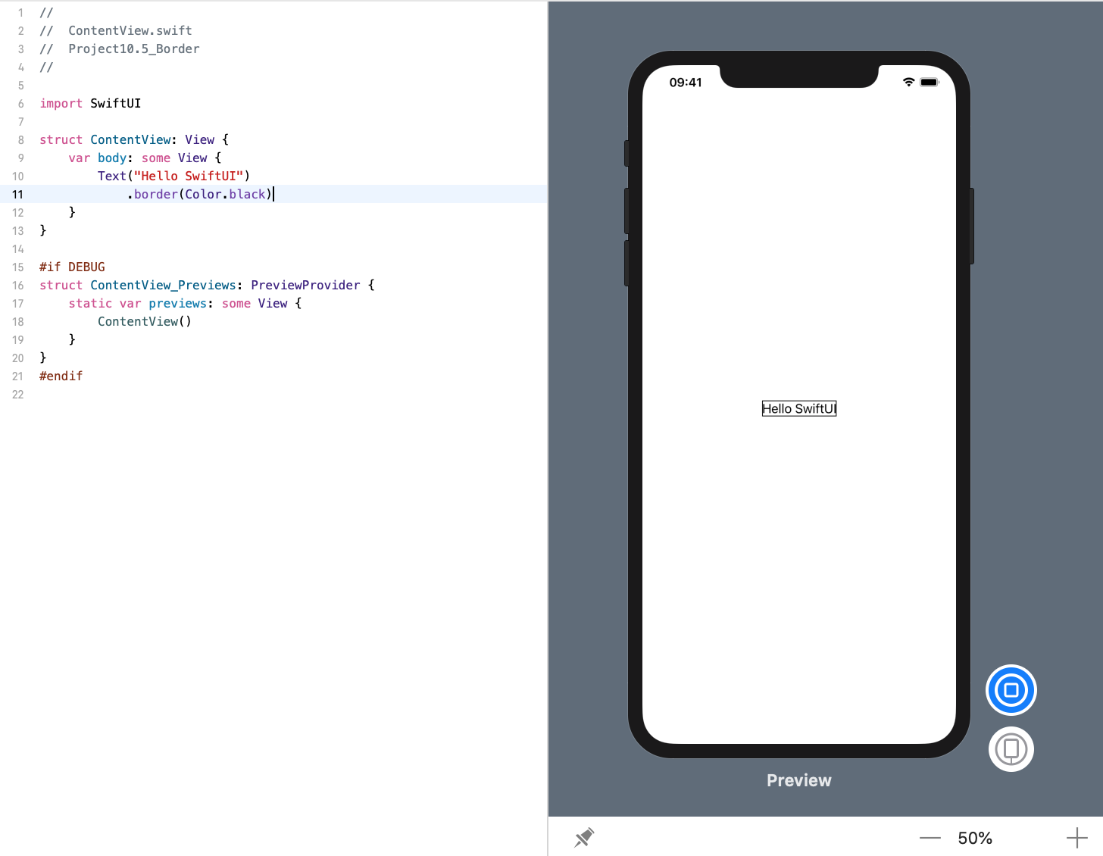This screenshot has width=1103, height=856.
Task: Click line number 11 in the gutter
Action: [17, 194]
